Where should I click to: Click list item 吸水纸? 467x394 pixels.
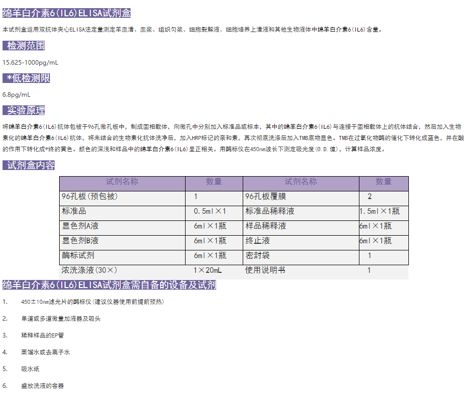click(30, 369)
